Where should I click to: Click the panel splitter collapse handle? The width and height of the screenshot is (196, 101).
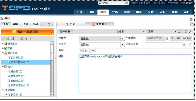55,59
